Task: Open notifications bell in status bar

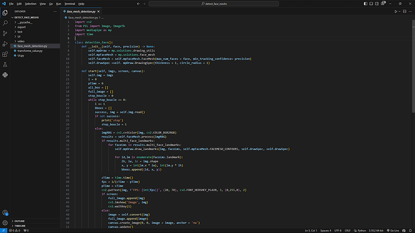Action: point(410,231)
